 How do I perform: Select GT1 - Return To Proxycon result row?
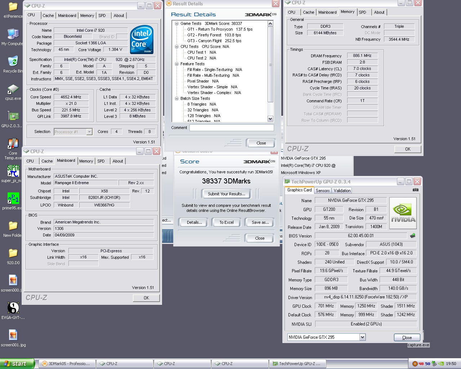[x=220, y=29]
